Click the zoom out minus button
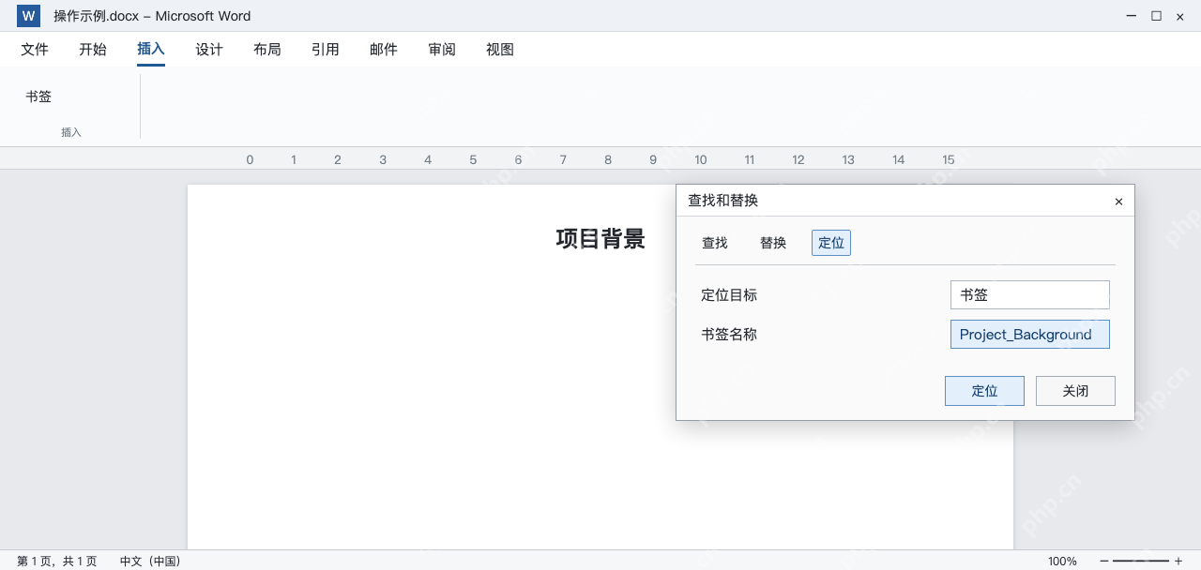 point(1104,561)
